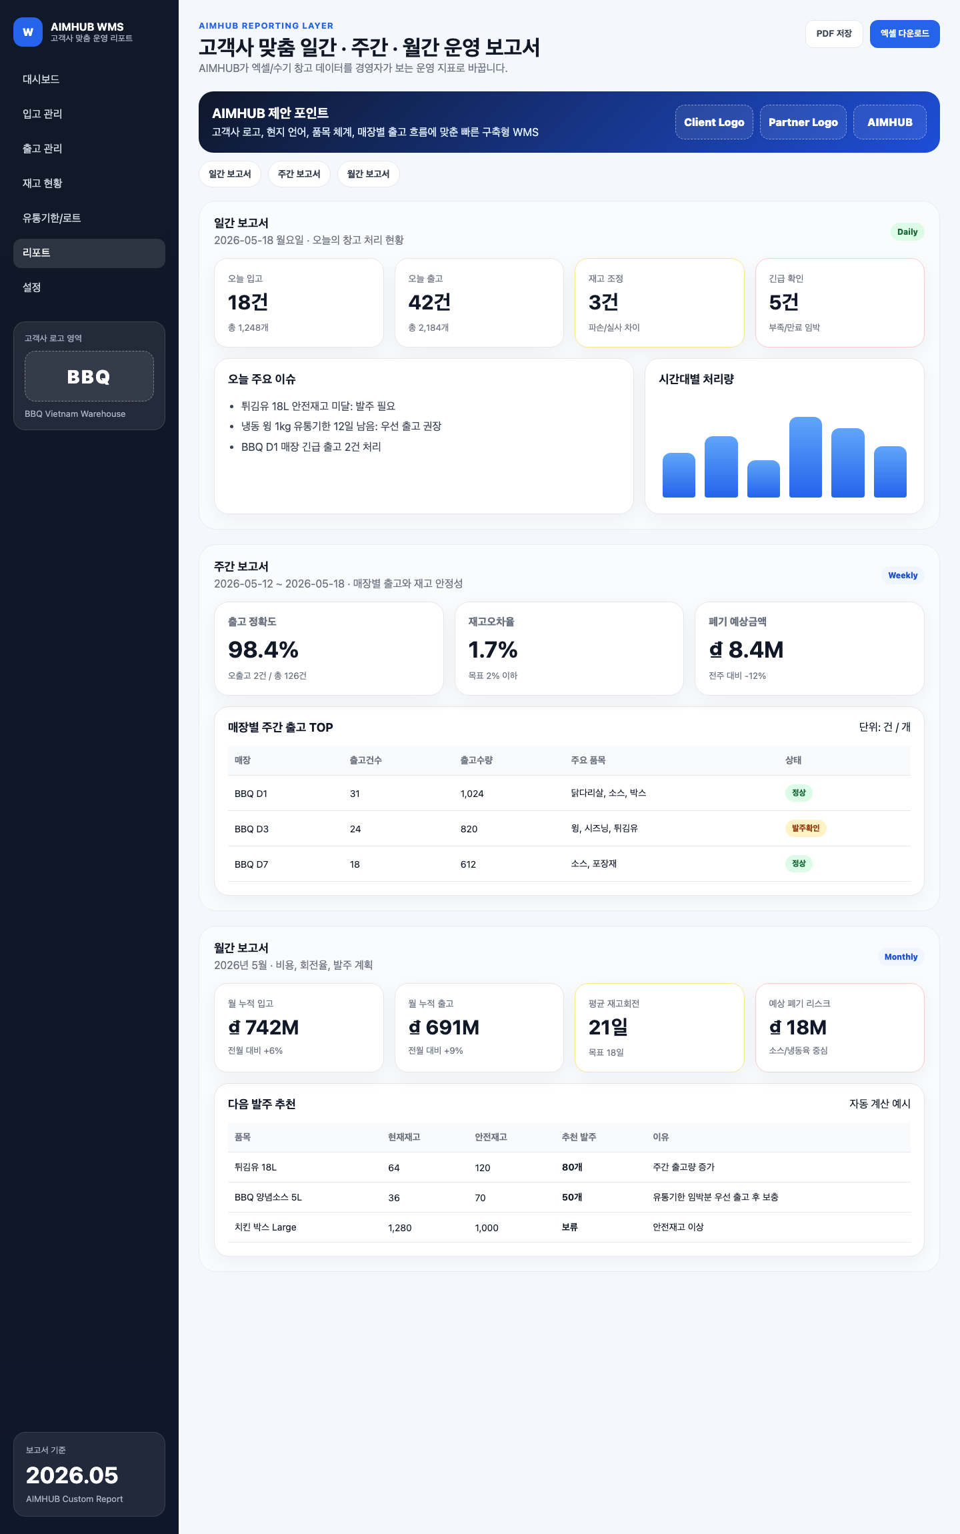Select the 튀김유 18L order row
The width and height of the screenshot is (960, 1534).
click(569, 1167)
